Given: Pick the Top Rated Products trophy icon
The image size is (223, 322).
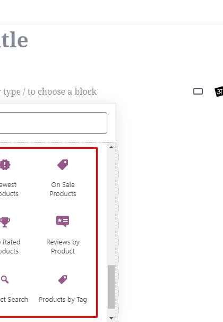Looking at the screenshot, I should click(5, 222).
